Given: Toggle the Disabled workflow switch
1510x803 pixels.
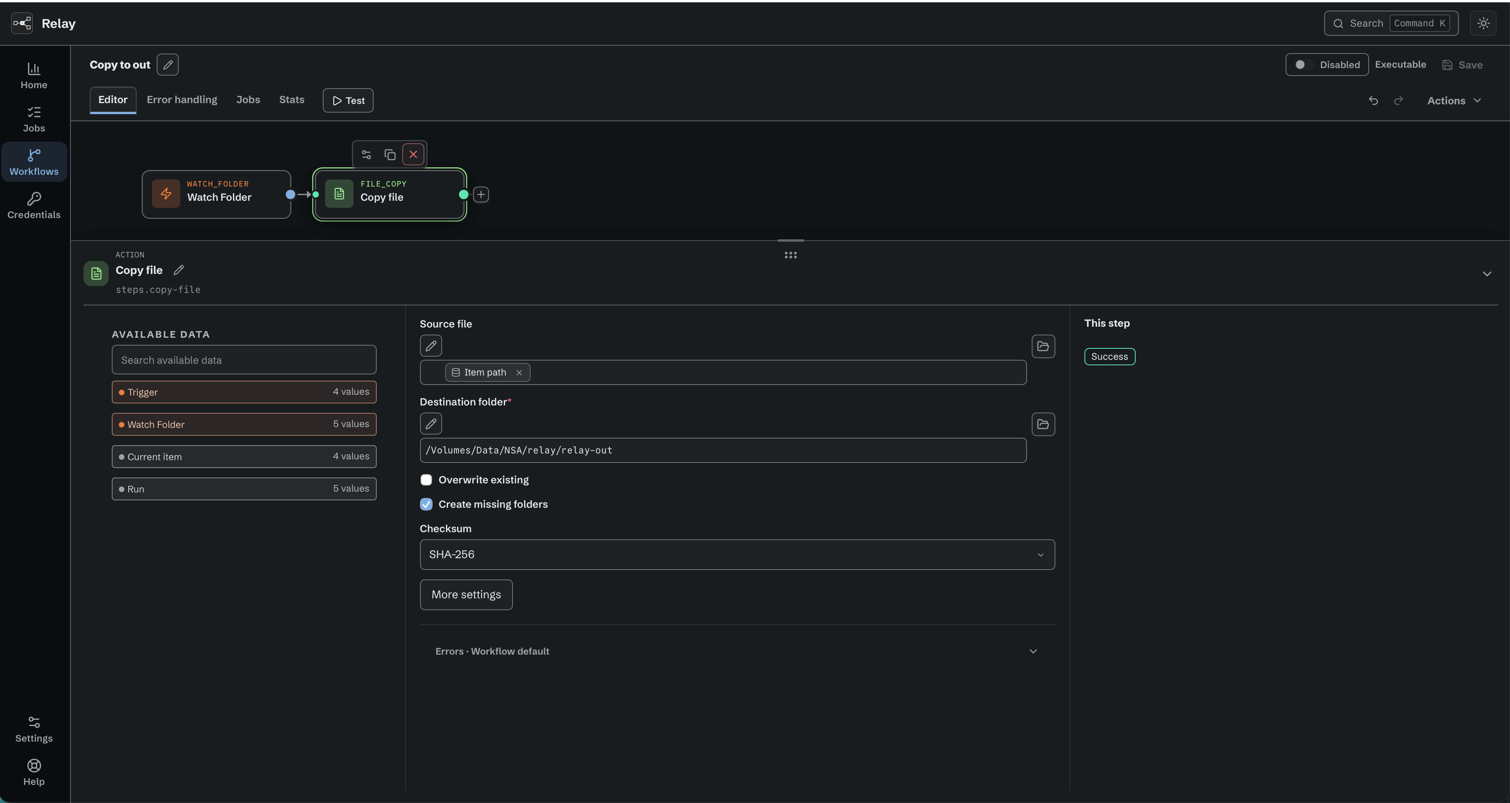Looking at the screenshot, I should (x=1327, y=65).
